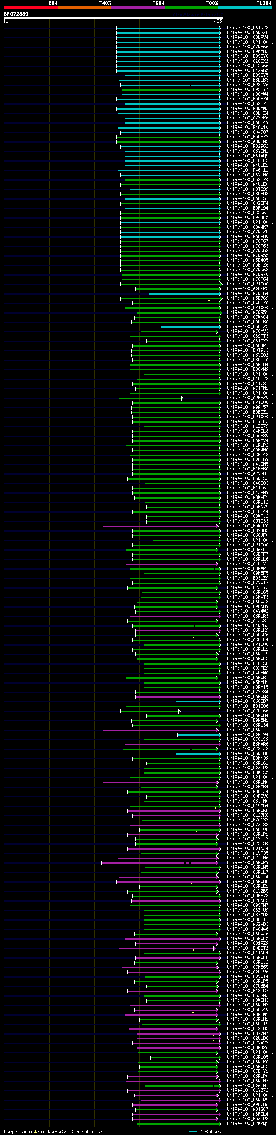This screenshot has height=1135, width=276.
Task: Select the UniRef100_Q8LAZ4 label
Action: tap(248, 113)
